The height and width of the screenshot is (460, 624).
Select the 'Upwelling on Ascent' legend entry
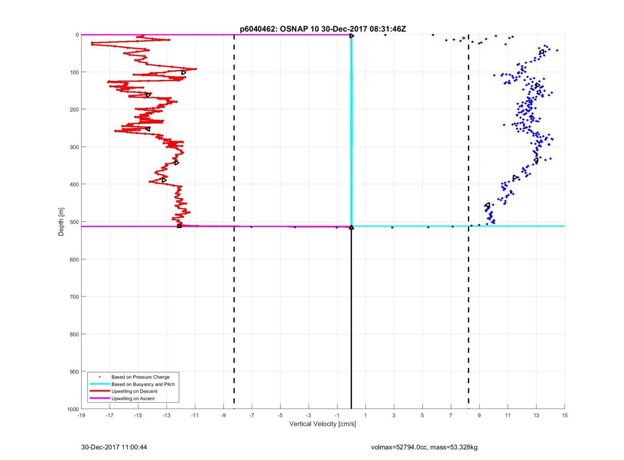pos(133,399)
